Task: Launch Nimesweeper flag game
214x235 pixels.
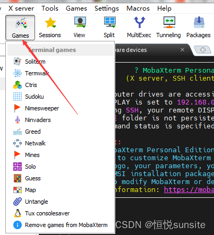Action: (x=60, y=108)
